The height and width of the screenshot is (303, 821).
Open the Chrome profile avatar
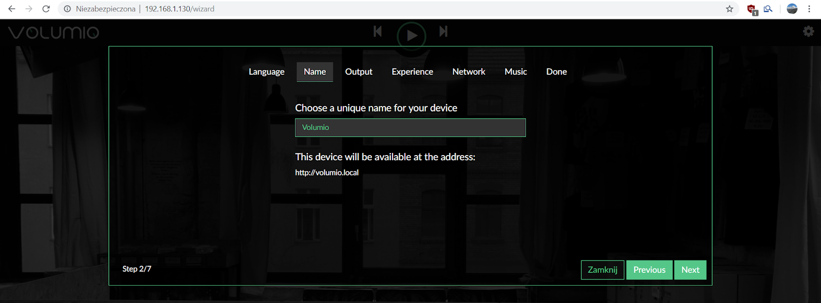tap(792, 9)
